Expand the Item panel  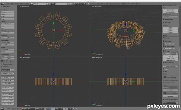[164, 35]
